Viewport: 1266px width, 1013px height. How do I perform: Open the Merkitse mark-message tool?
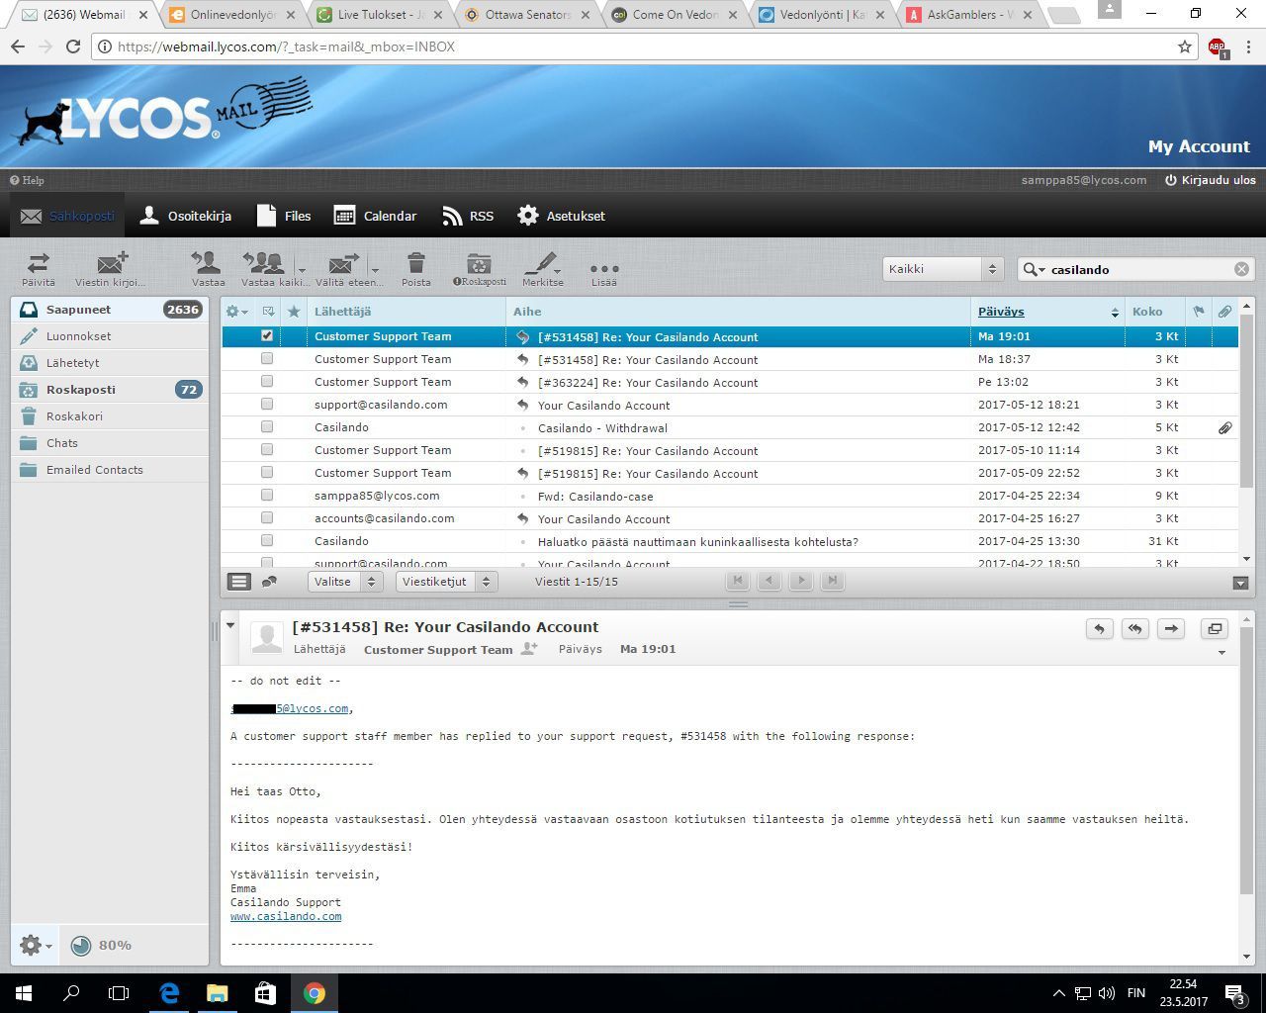point(540,262)
